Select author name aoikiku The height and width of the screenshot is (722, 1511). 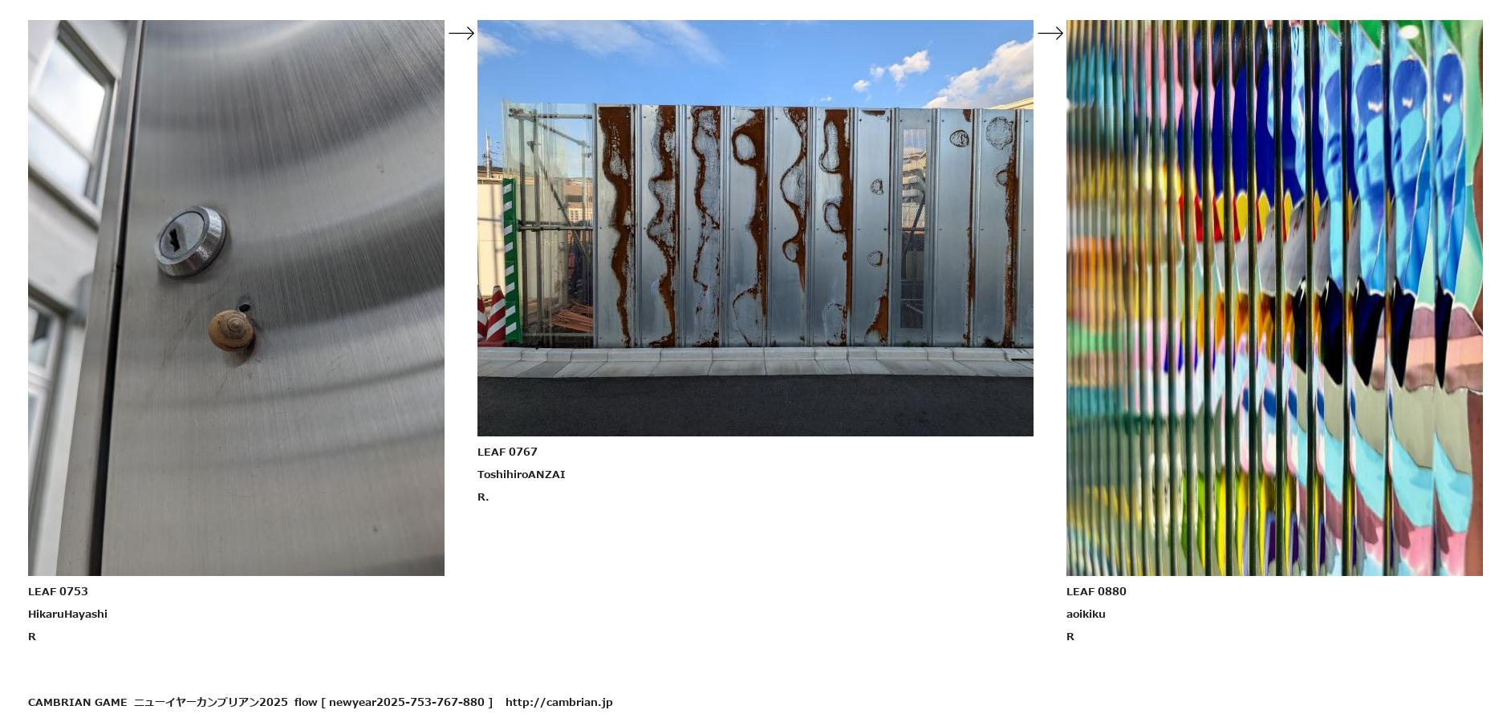pos(1086,614)
